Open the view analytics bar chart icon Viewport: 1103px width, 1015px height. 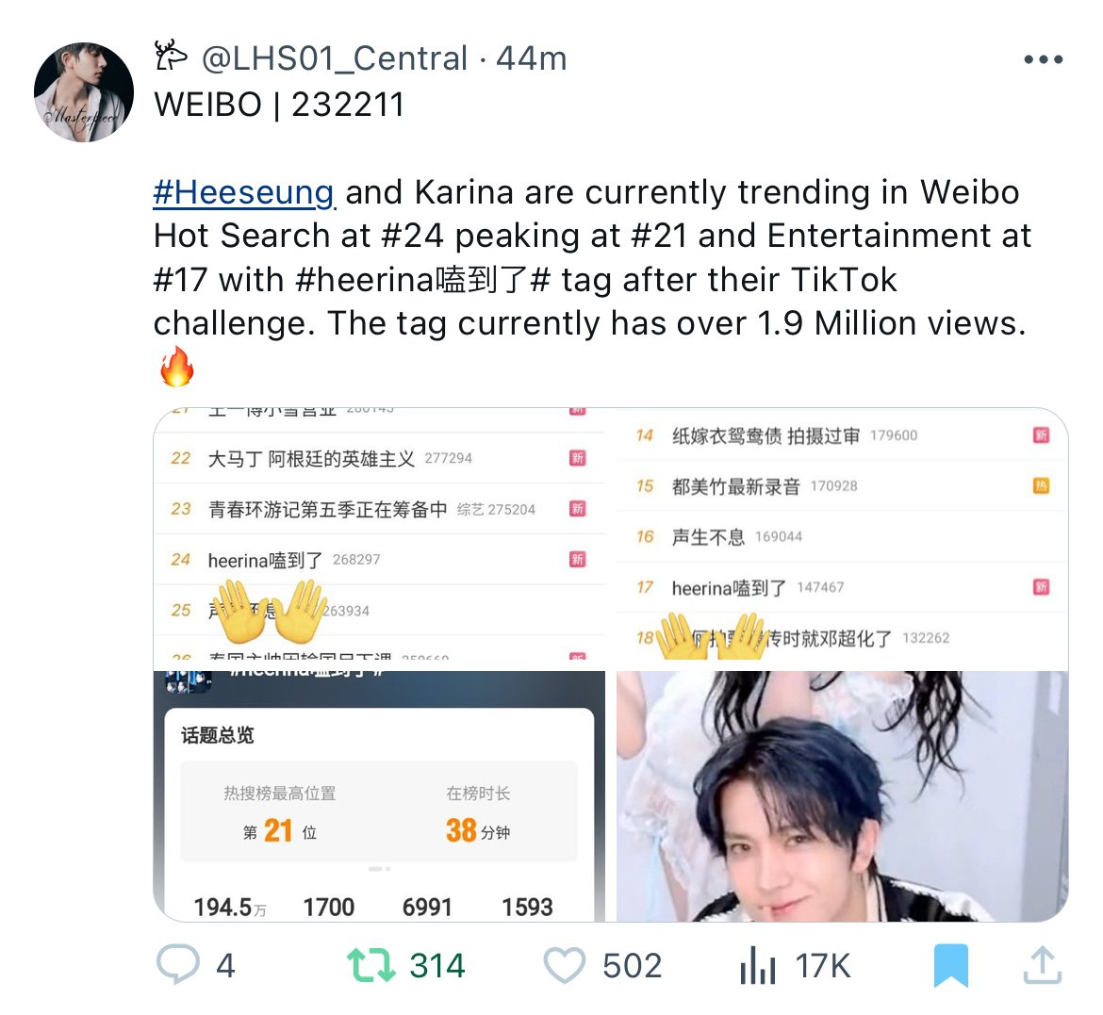[x=758, y=965]
